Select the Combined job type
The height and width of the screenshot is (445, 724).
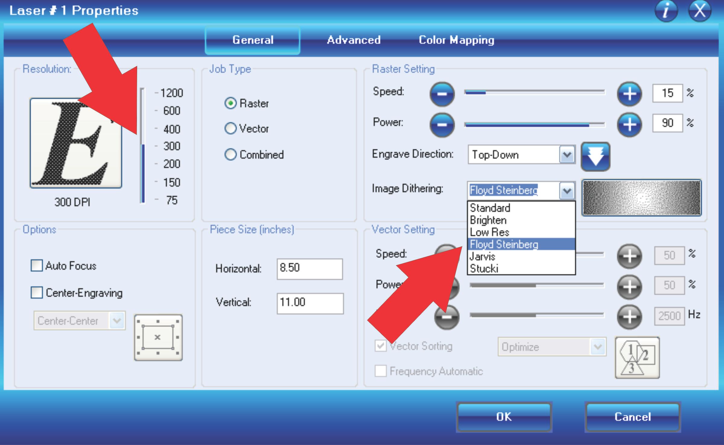coord(230,154)
